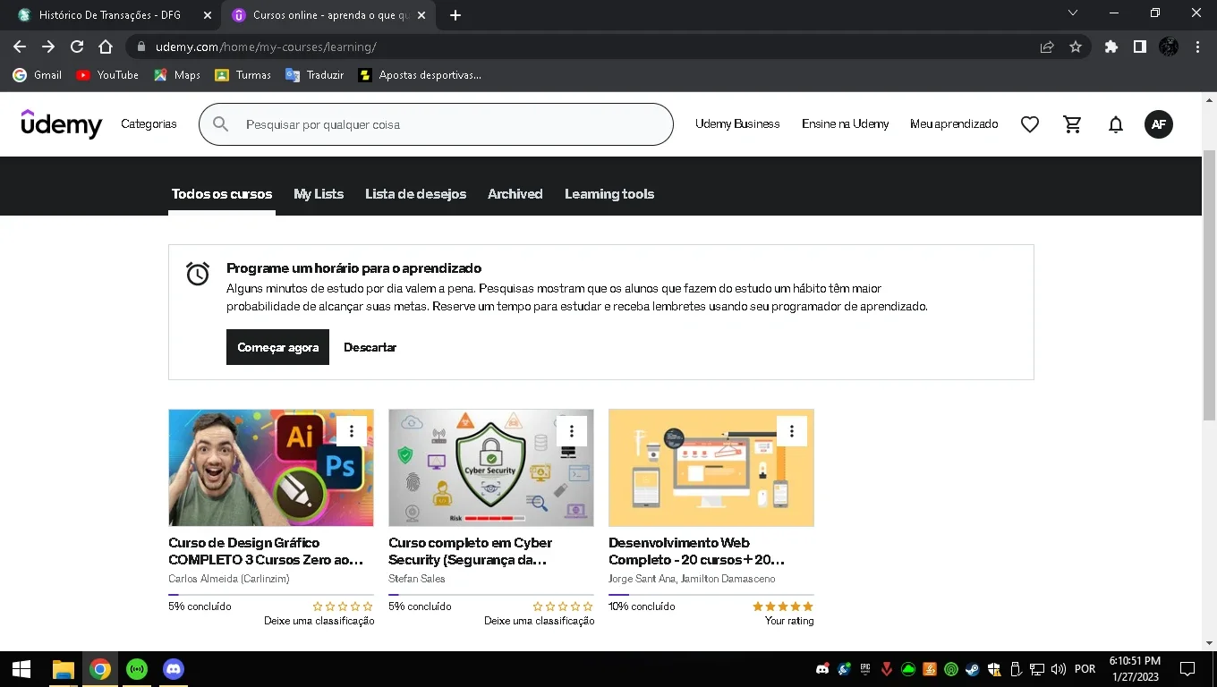
Task: Open the Ensine na Udemy link
Action: [x=845, y=124]
